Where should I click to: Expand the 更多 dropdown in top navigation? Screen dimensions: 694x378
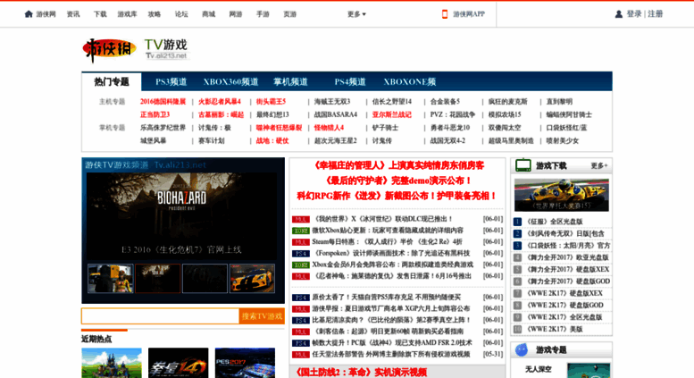(356, 14)
